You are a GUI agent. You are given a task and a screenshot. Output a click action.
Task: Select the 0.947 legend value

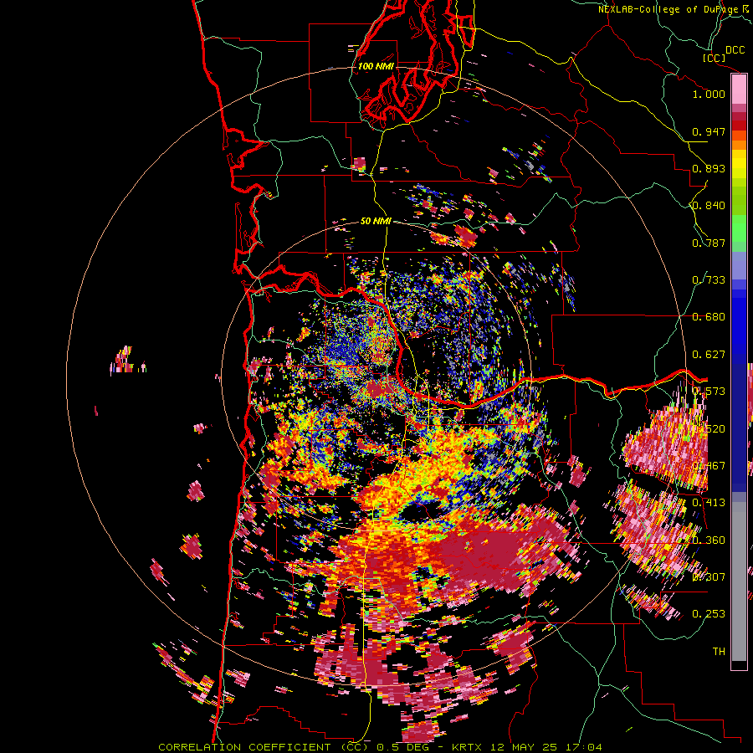(709, 131)
